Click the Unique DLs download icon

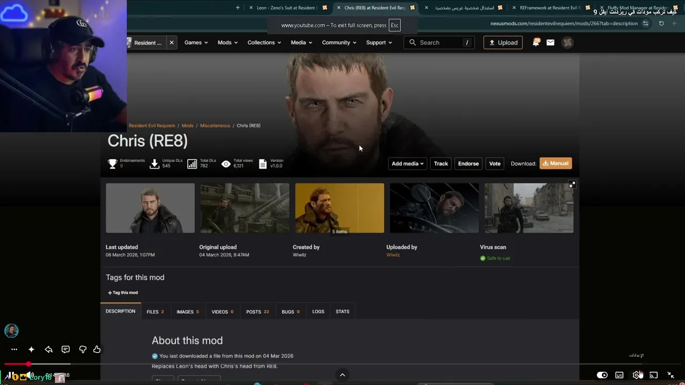pos(155,164)
